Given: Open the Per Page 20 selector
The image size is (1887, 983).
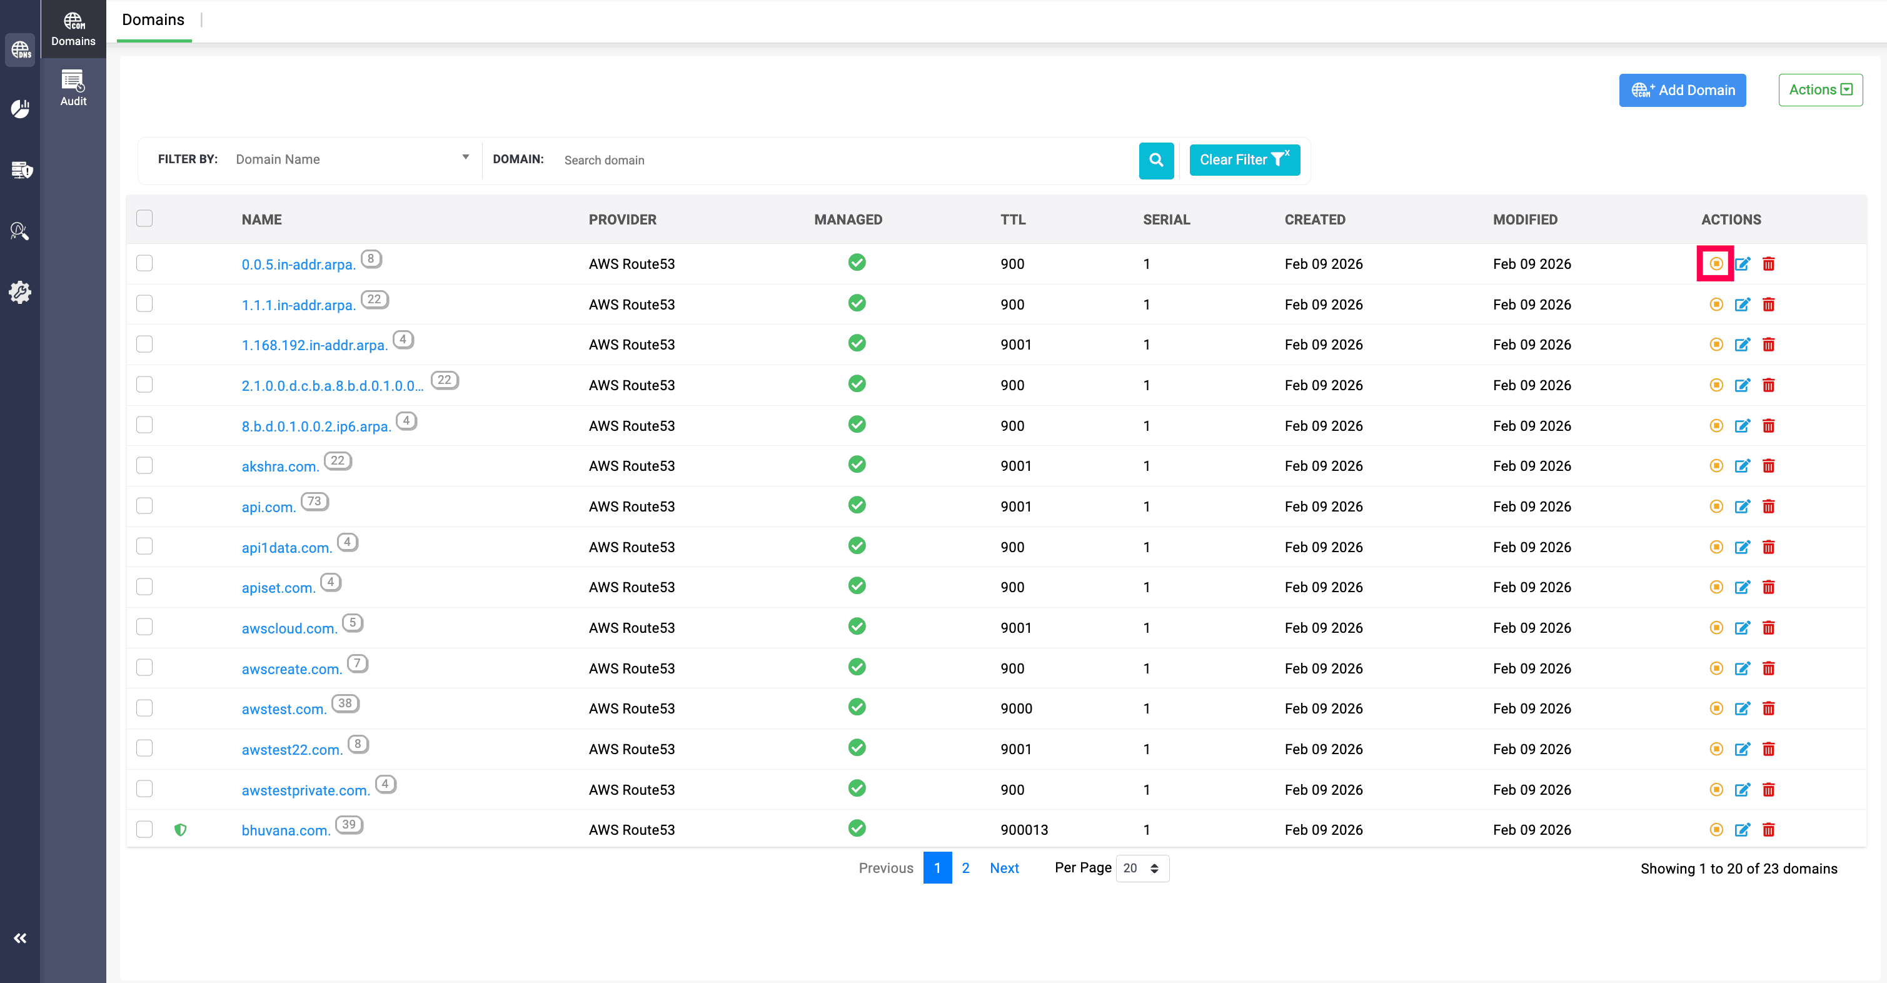Looking at the screenshot, I should (1141, 868).
